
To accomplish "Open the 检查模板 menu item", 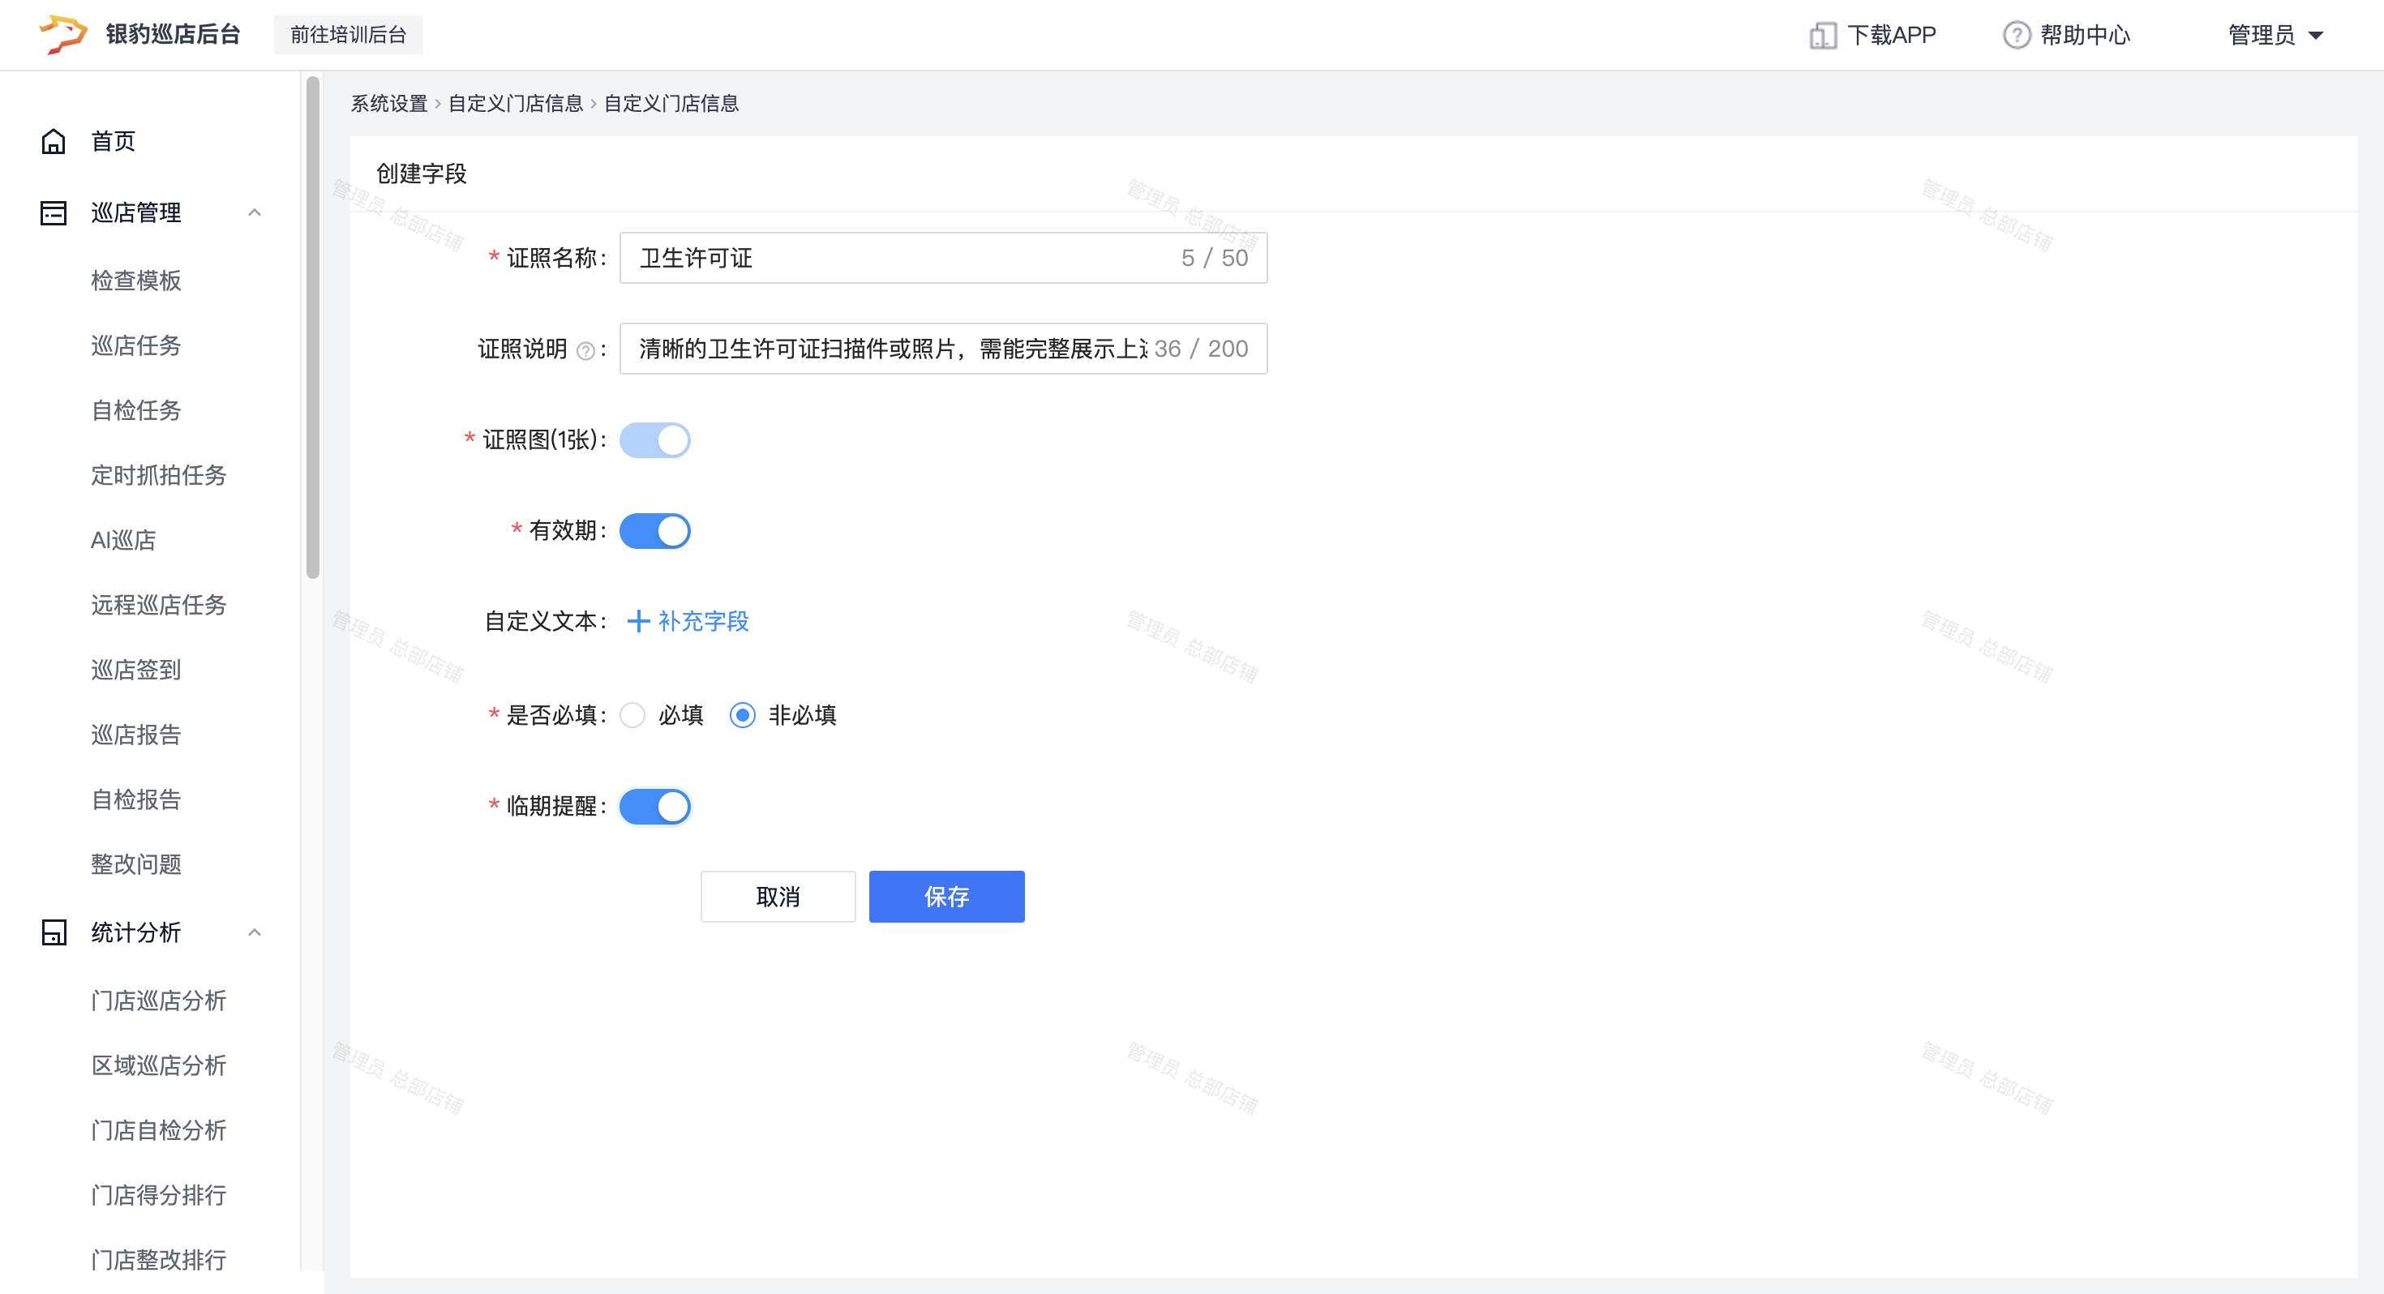I will pyautogui.click(x=136, y=281).
